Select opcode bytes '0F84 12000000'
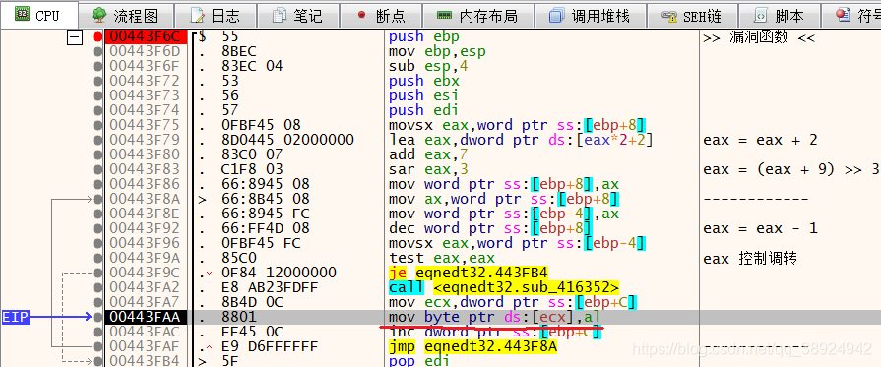 tap(279, 273)
